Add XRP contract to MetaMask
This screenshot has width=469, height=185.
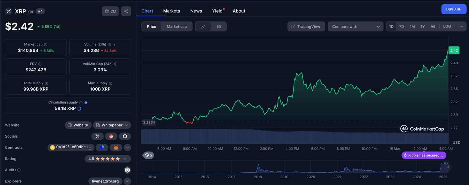pyautogui.click(x=116, y=147)
